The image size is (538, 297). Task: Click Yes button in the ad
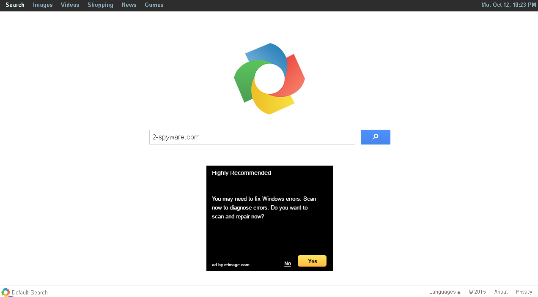[312, 261]
